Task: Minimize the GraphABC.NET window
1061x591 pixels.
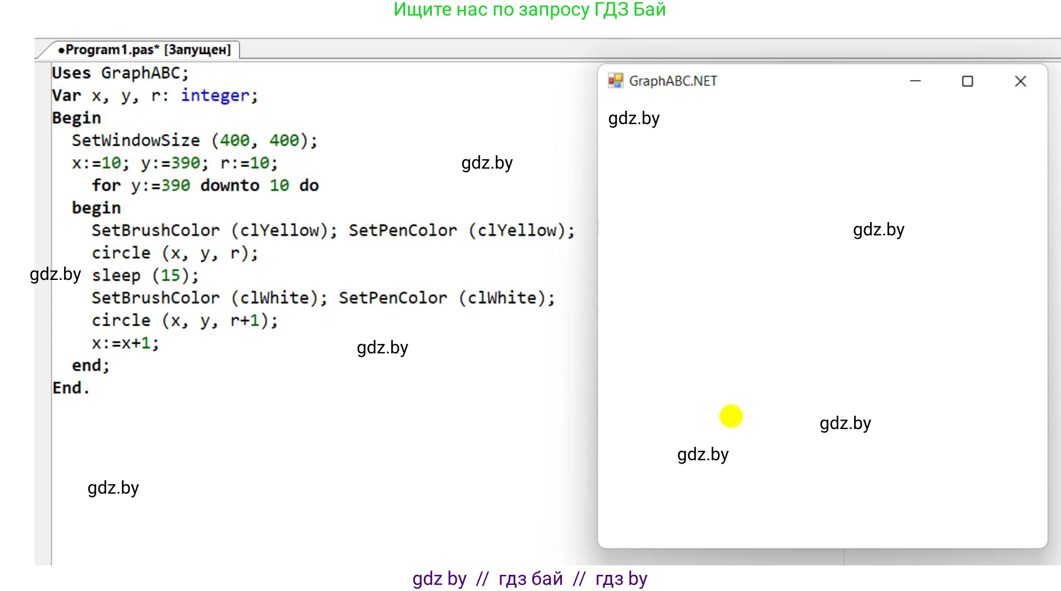Action: coord(915,81)
